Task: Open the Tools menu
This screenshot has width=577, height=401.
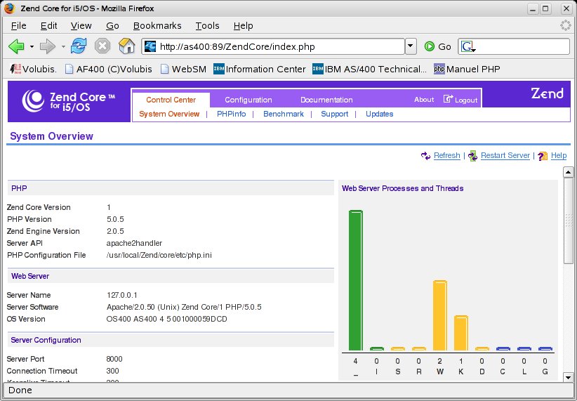Action: [x=208, y=26]
